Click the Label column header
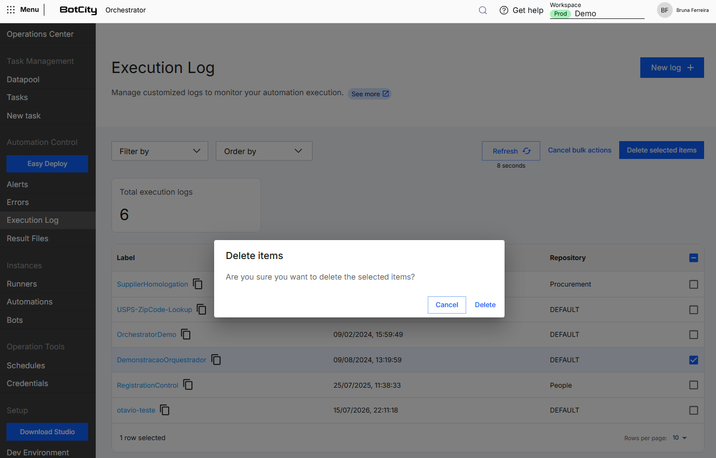 (x=126, y=258)
